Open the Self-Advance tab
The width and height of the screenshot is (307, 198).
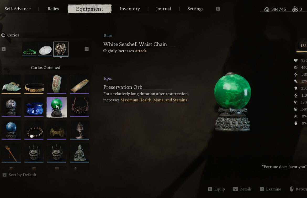point(18,9)
